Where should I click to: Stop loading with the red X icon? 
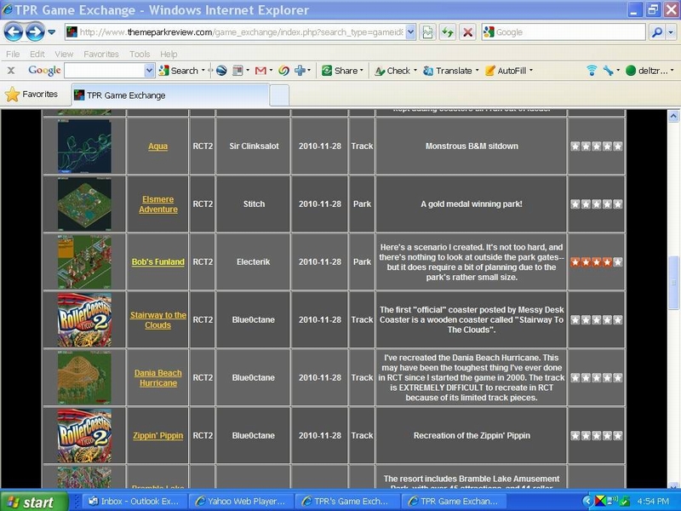point(467,32)
